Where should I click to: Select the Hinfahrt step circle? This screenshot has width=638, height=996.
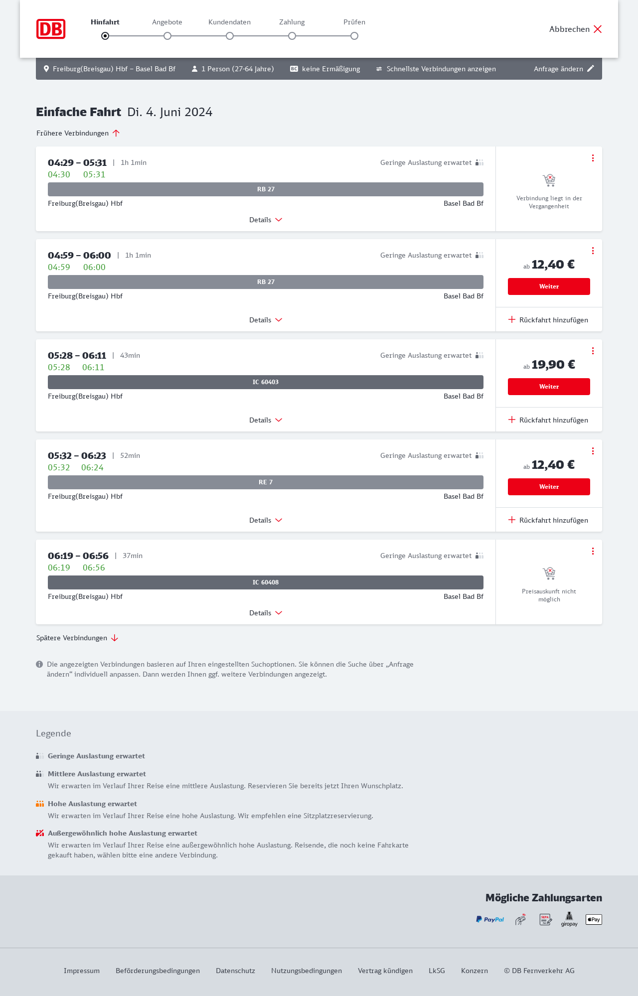[x=105, y=36]
